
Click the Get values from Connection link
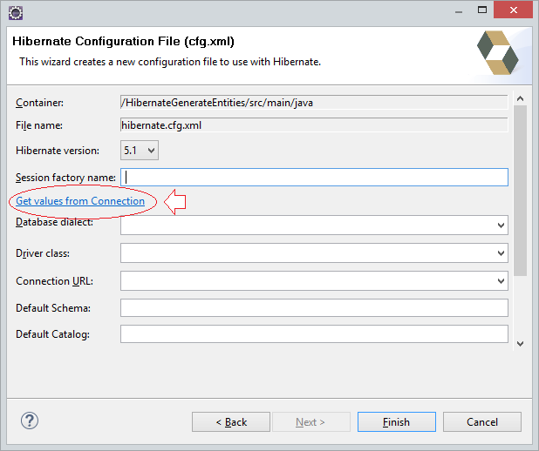80,201
